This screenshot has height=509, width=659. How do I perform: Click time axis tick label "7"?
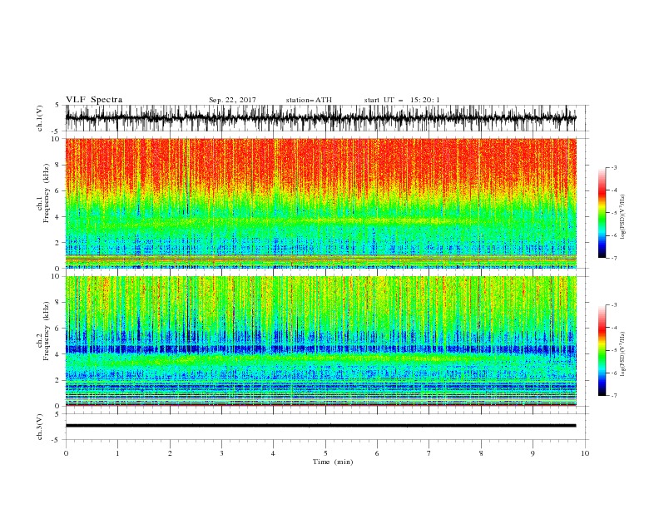coord(429,453)
